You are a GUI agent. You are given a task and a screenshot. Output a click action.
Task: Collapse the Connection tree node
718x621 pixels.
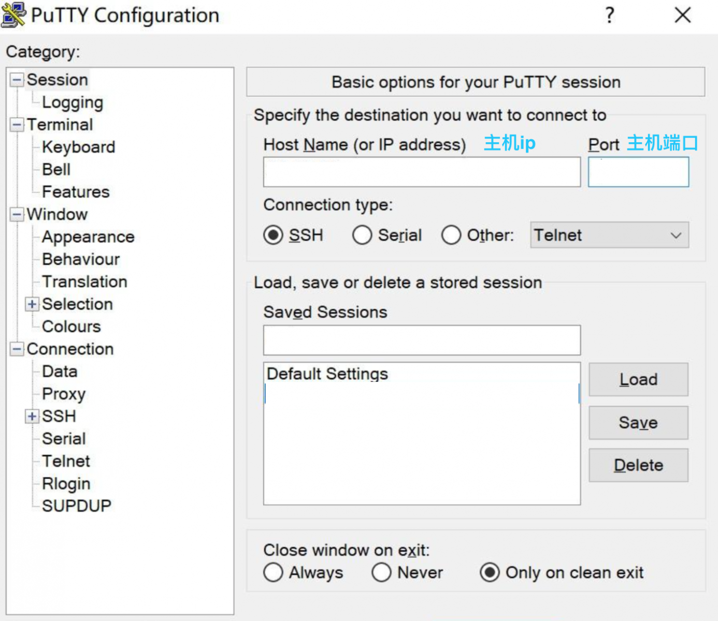pyautogui.click(x=17, y=349)
